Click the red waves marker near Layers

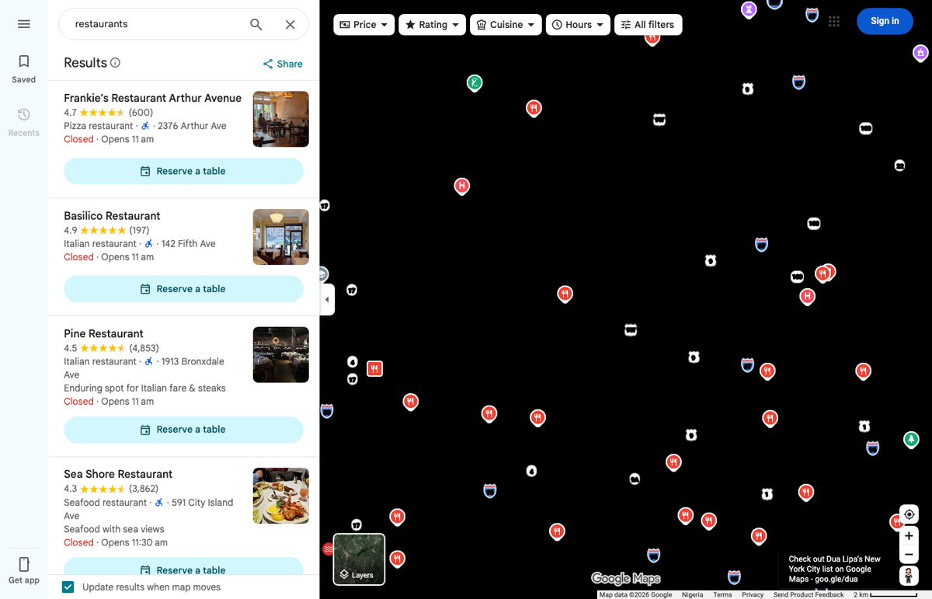click(328, 549)
